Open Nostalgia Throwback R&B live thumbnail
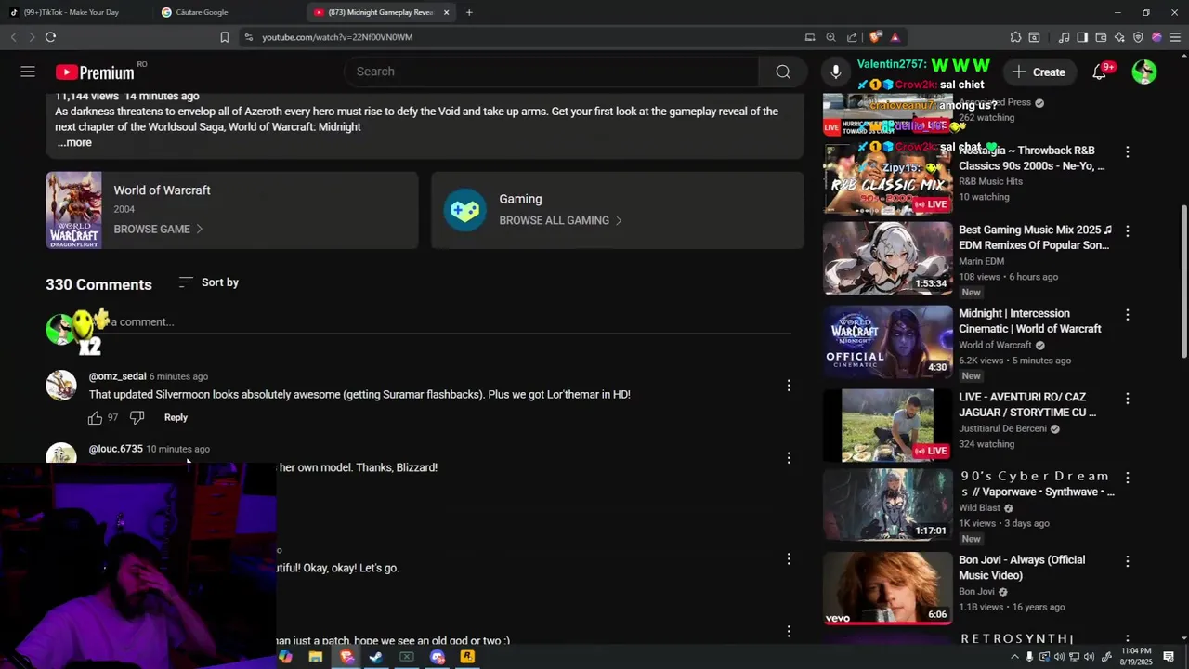Screen dimensions: 1189x669 (x=888, y=179)
